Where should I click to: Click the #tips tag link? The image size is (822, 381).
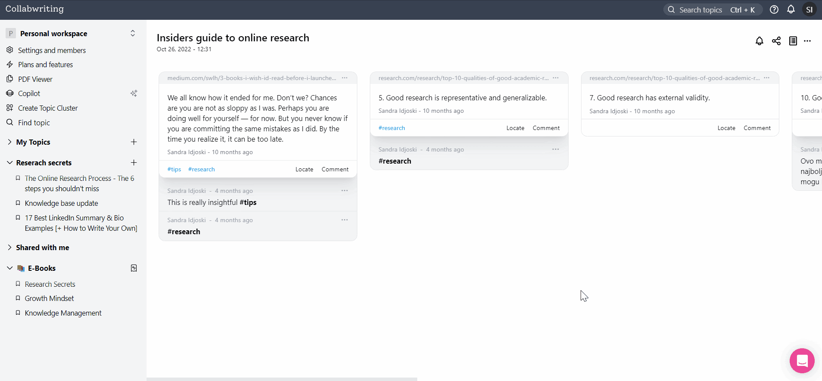(174, 169)
